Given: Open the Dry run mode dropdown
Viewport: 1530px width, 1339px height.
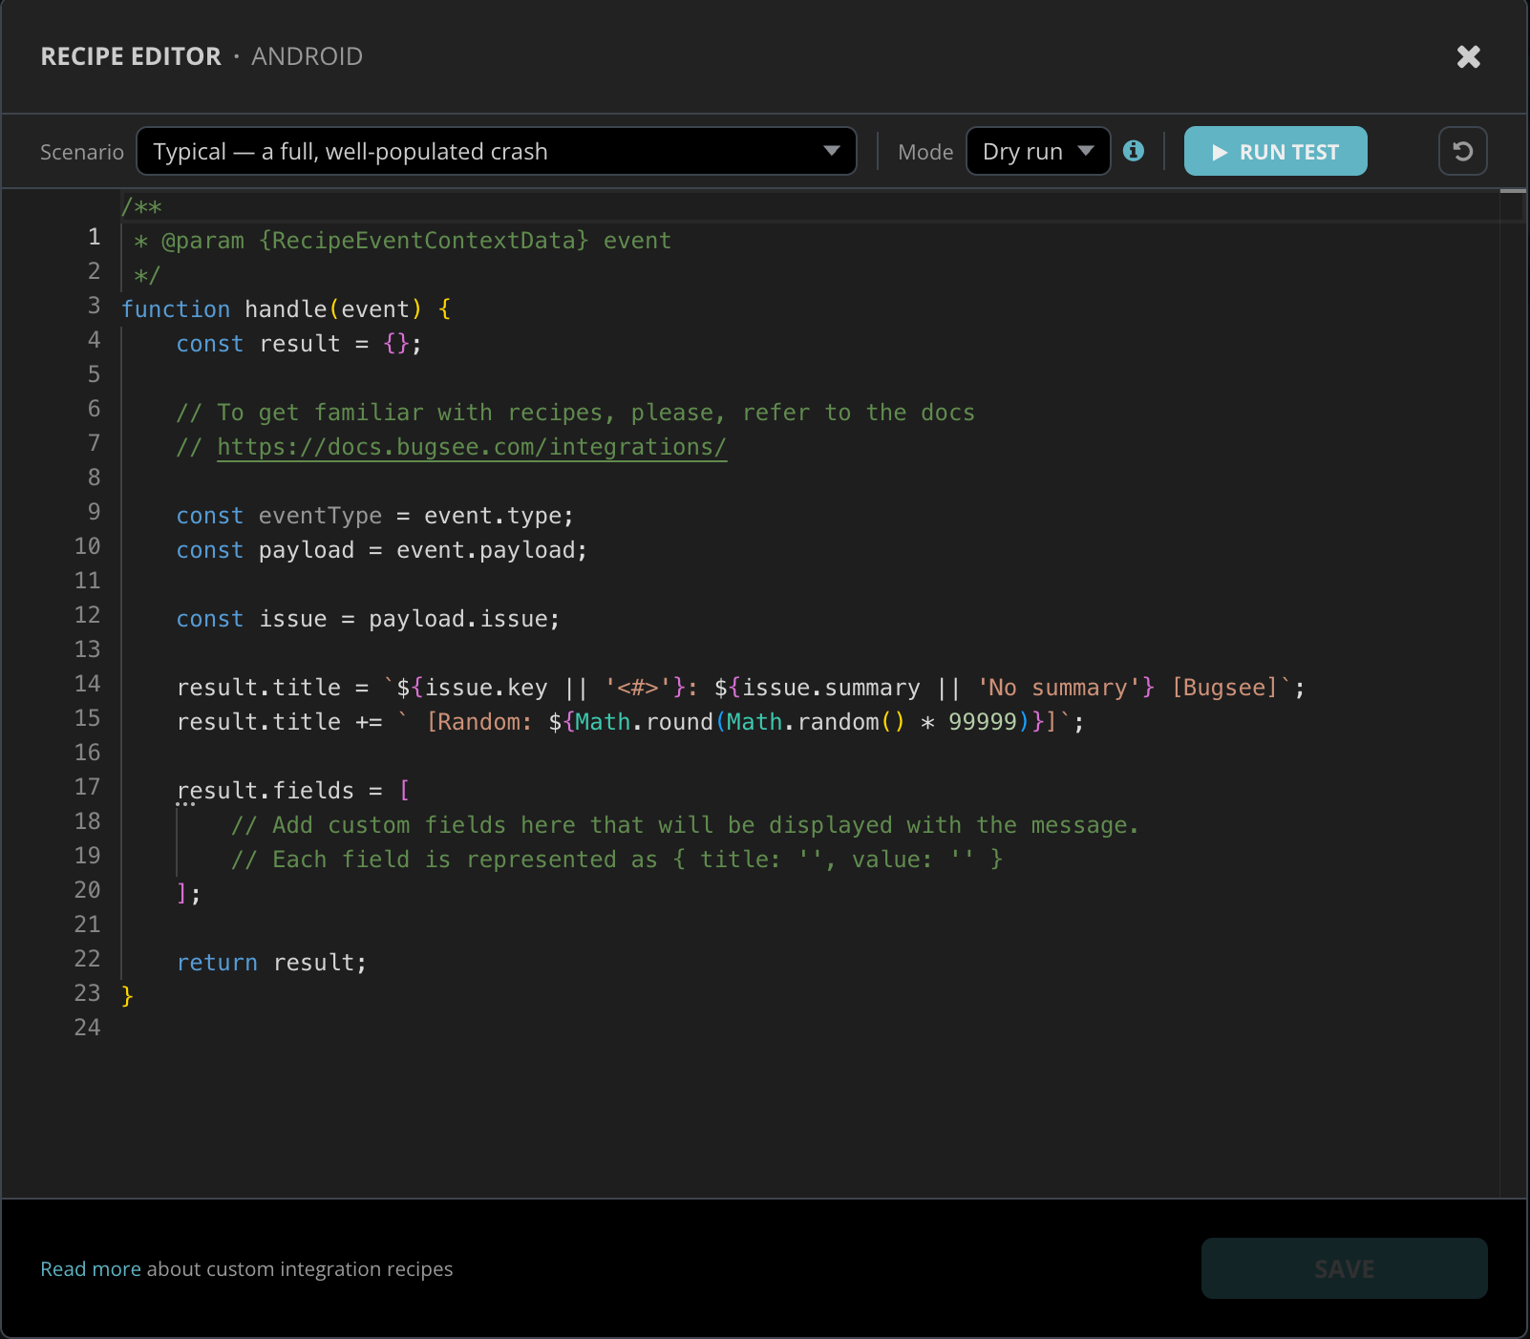Looking at the screenshot, I should point(1038,151).
